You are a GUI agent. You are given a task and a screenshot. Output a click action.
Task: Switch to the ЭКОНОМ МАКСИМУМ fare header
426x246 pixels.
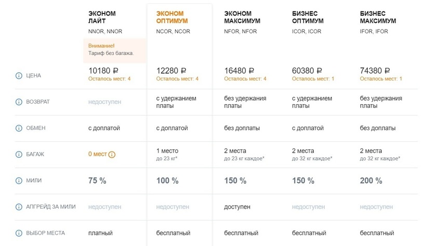pos(242,17)
